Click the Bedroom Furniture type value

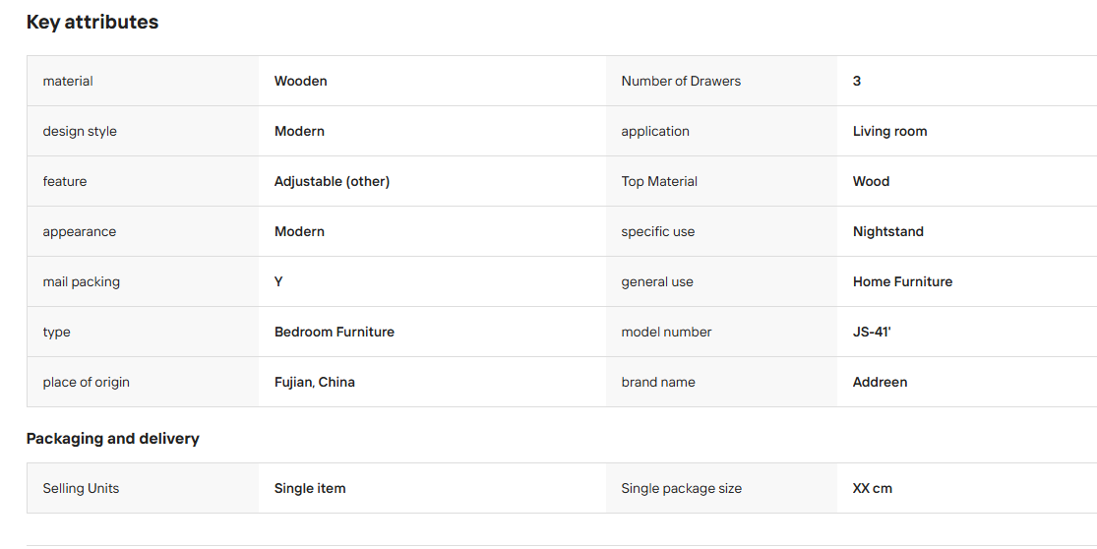pos(335,333)
